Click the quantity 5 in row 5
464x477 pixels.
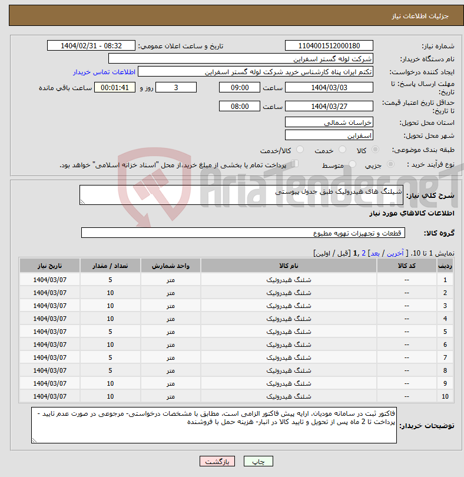pos(110,332)
